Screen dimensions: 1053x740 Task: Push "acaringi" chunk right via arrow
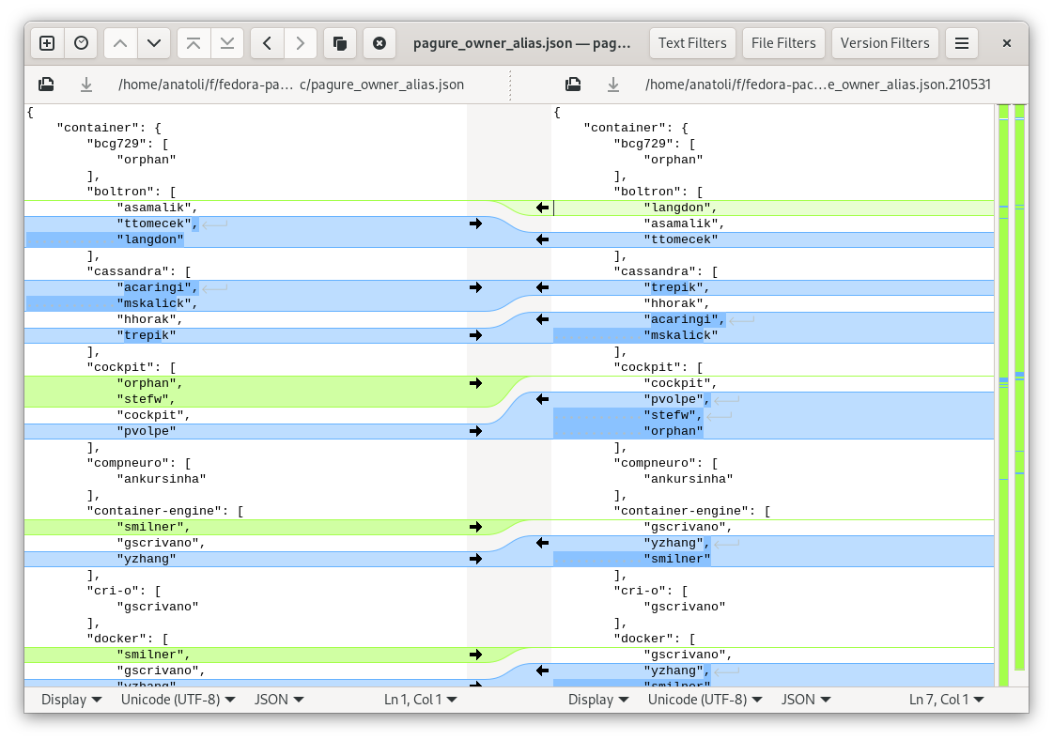[x=476, y=287]
